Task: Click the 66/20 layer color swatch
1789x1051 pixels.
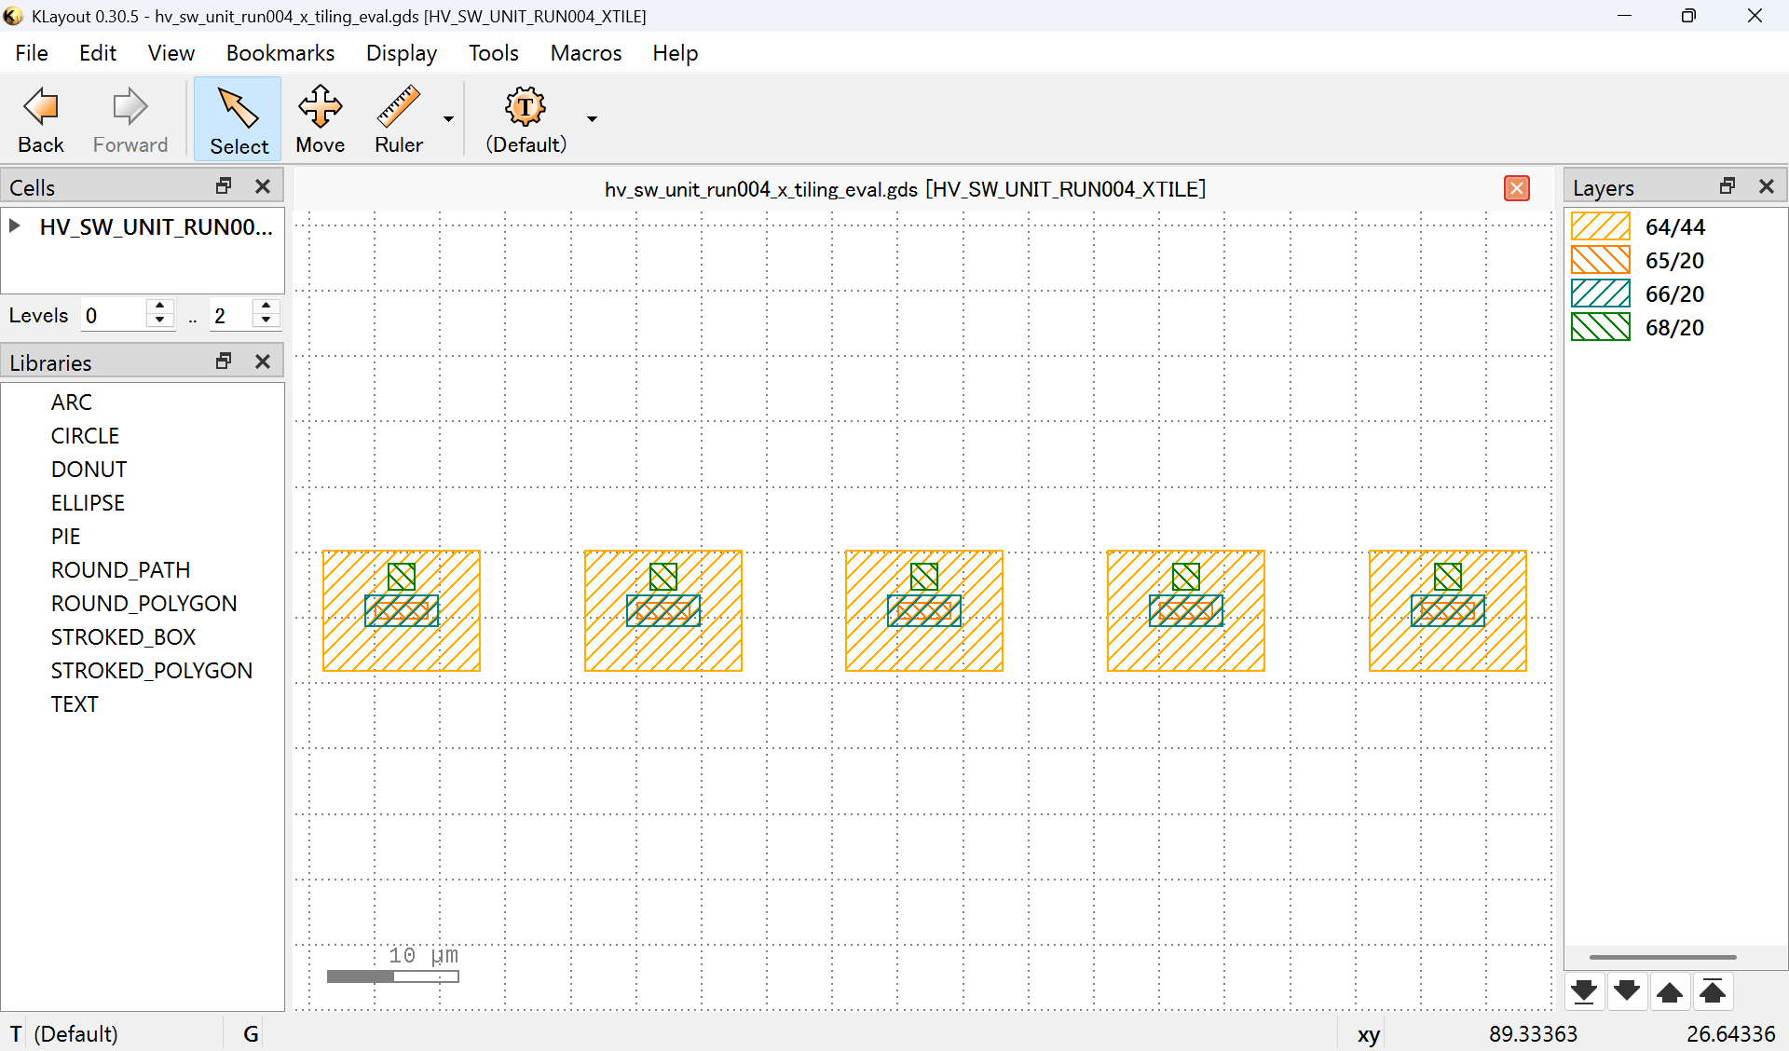Action: tap(1600, 293)
